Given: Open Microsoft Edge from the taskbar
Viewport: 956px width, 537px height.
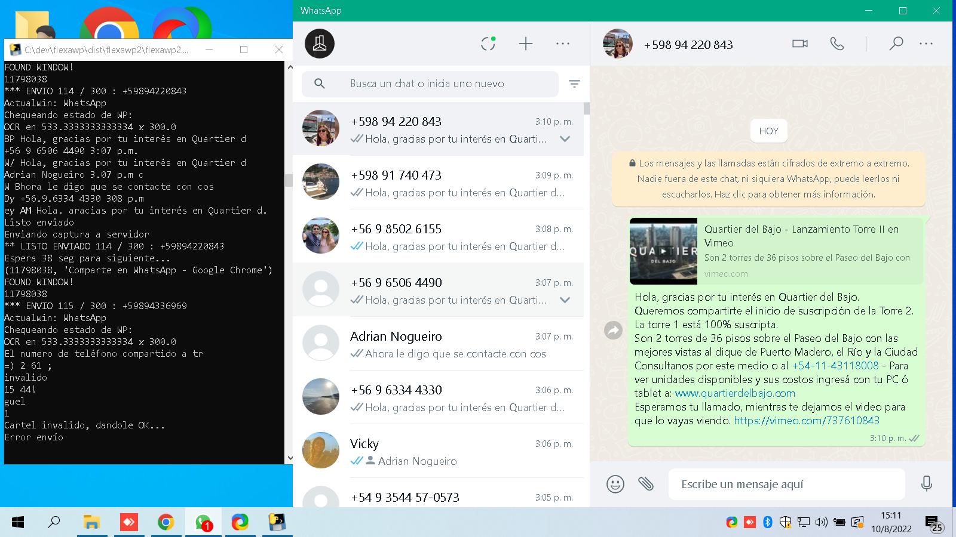Looking at the screenshot, I should pos(240,523).
